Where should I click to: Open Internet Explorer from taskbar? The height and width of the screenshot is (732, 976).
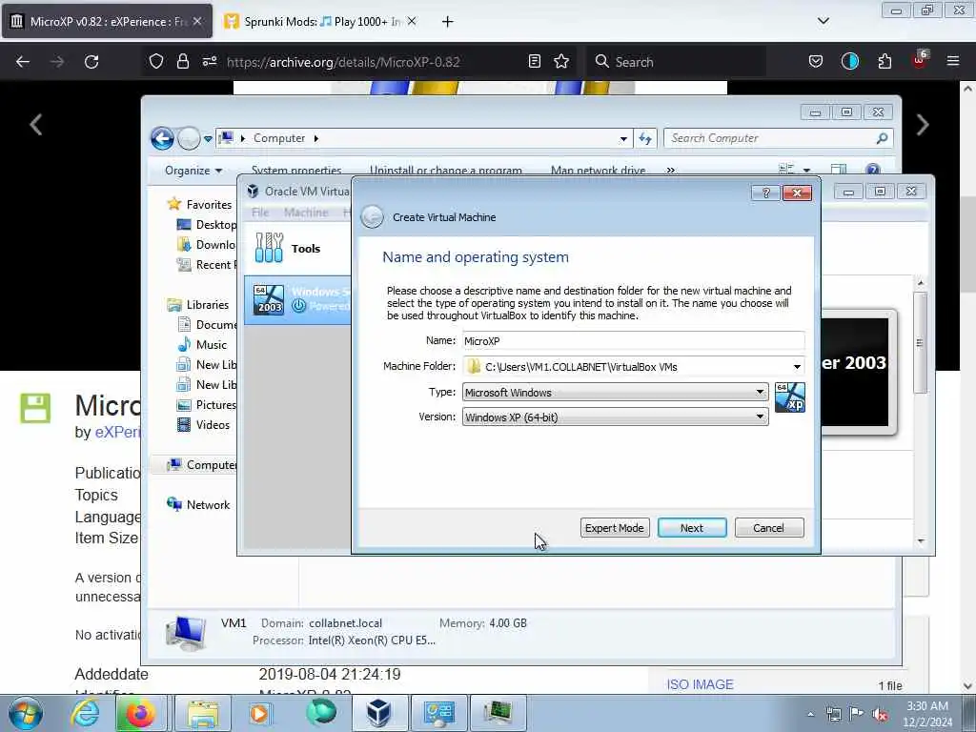coord(85,713)
